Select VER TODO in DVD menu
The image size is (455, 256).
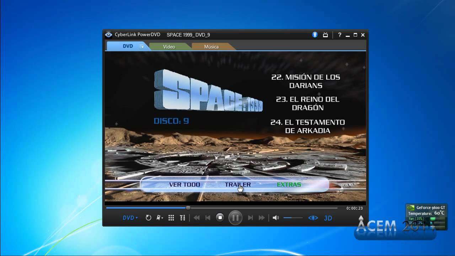pyautogui.click(x=184, y=185)
